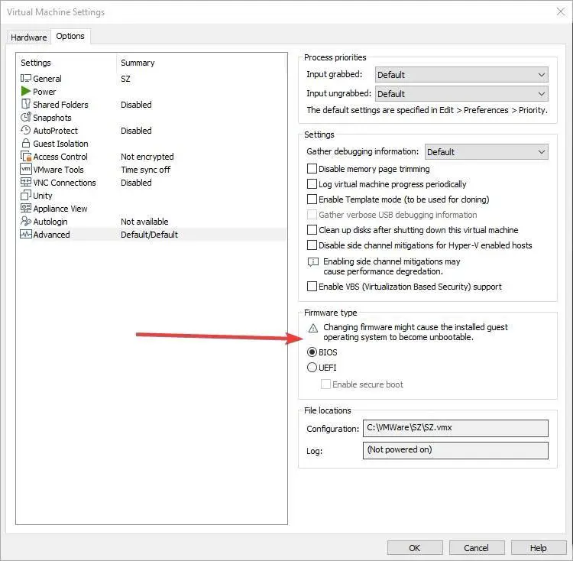Select the Advanced row label
Screen dimensions: 573x561
coord(51,235)
